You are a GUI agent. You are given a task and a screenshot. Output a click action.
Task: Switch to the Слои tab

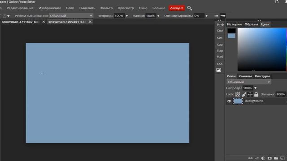click(231, 76)
